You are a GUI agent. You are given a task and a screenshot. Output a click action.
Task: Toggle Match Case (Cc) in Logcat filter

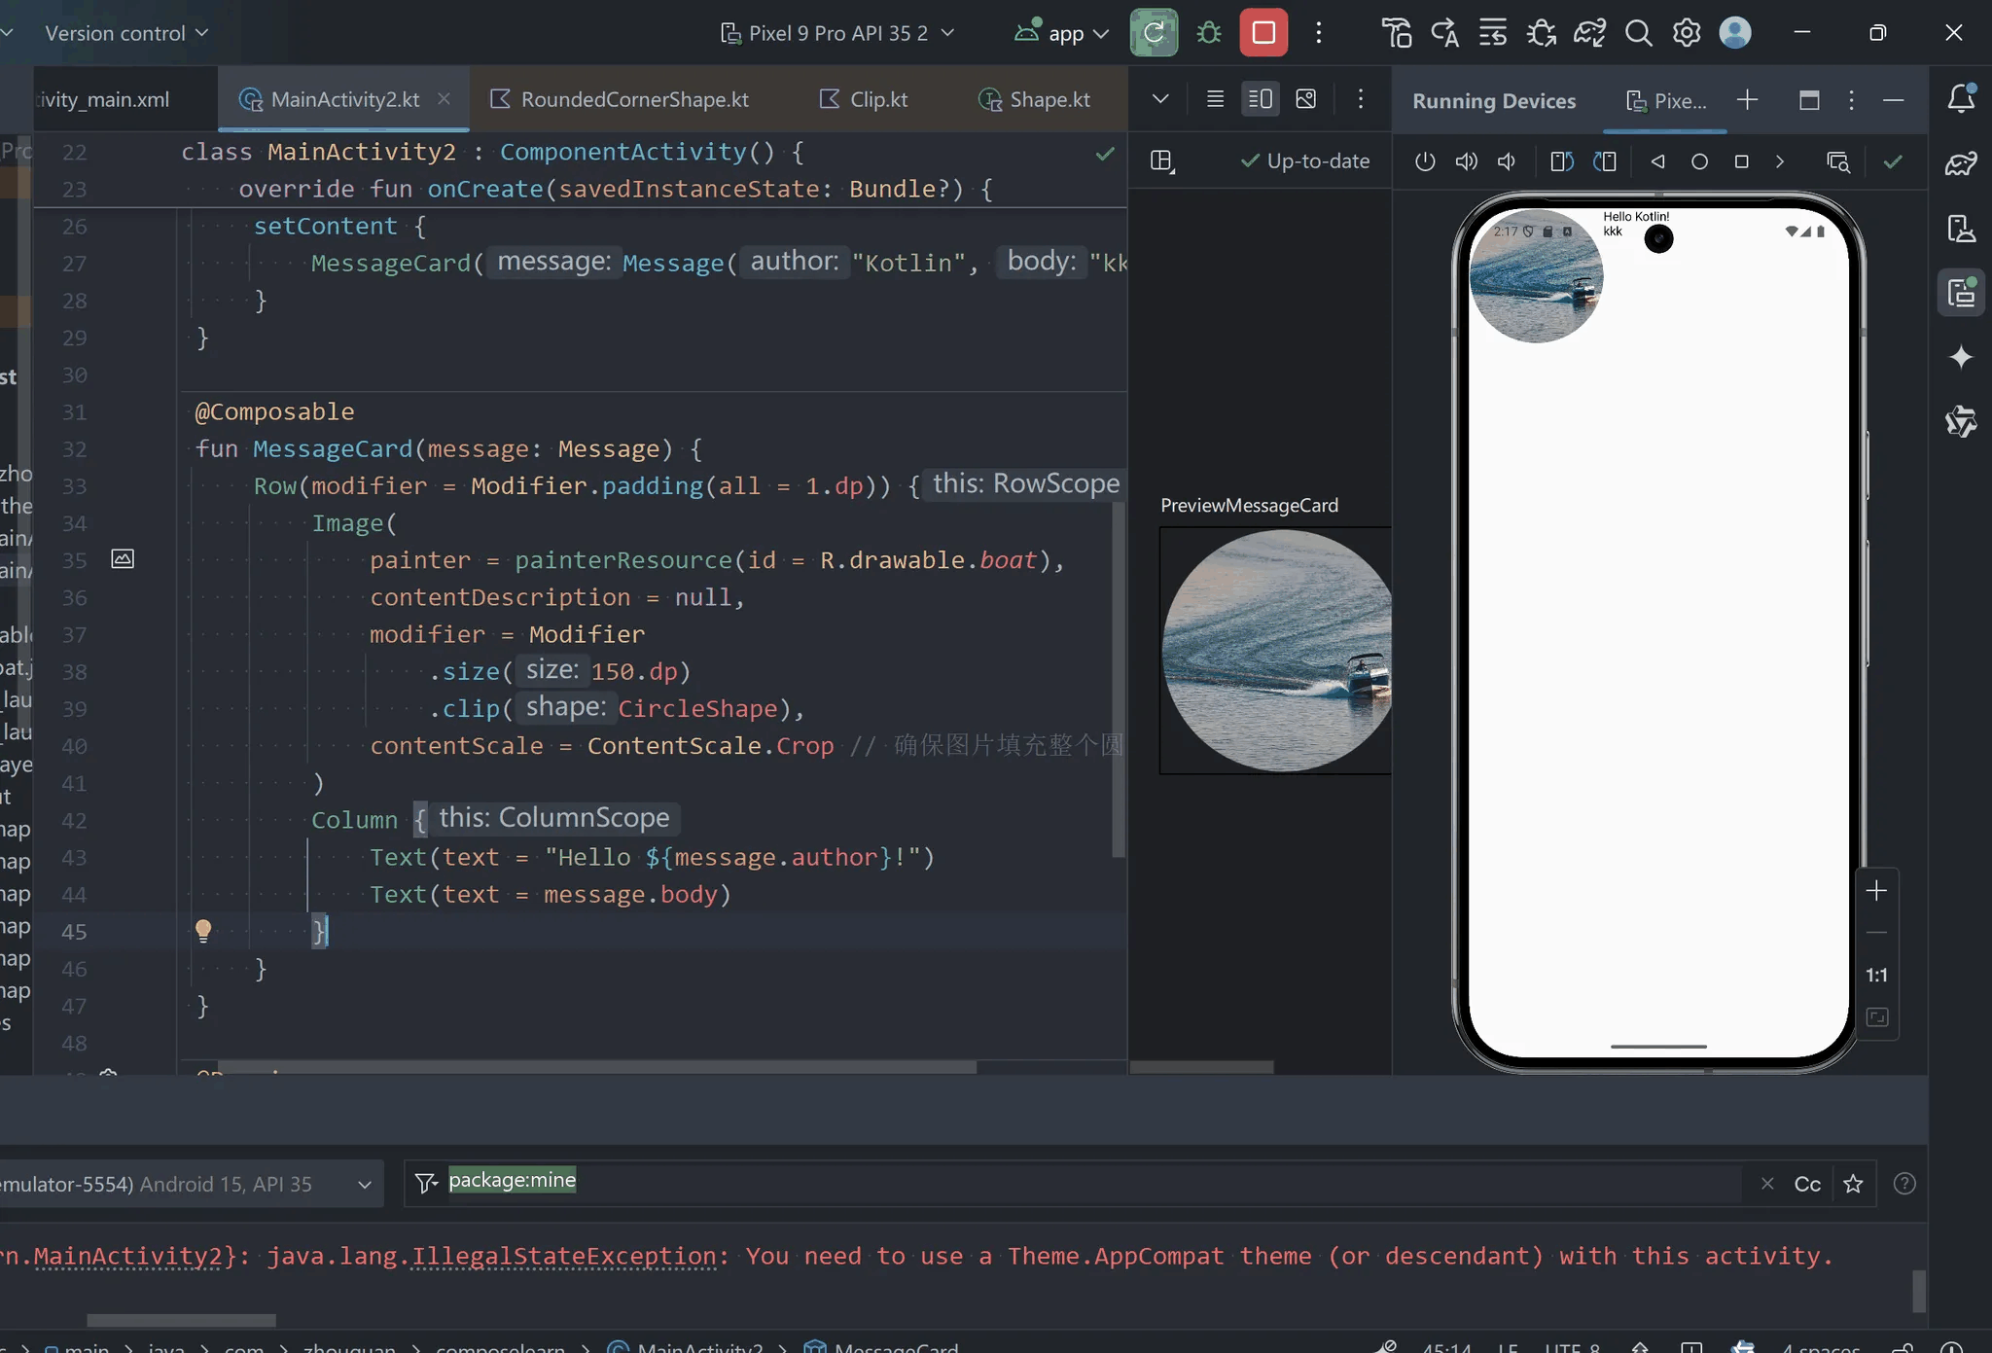[1807, 1184]
